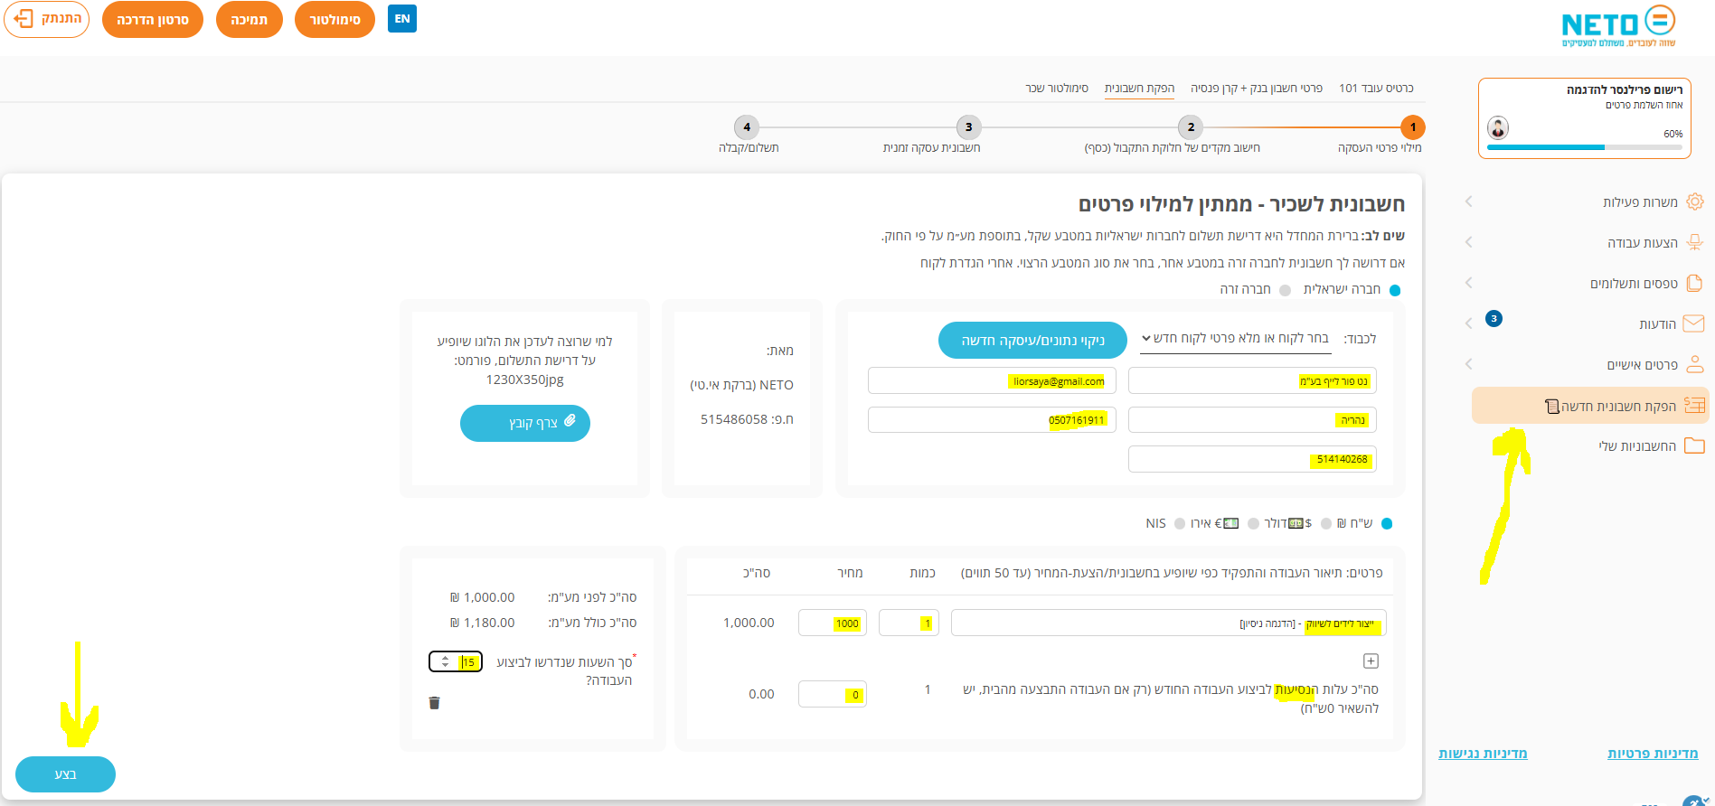Choose the ש"ח currency radio button

click(1387, 523)
